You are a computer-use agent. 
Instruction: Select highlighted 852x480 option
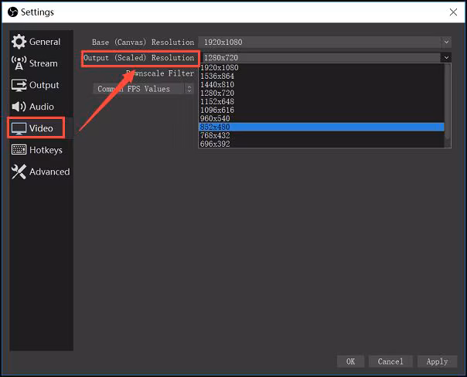(x=322, y=127)
